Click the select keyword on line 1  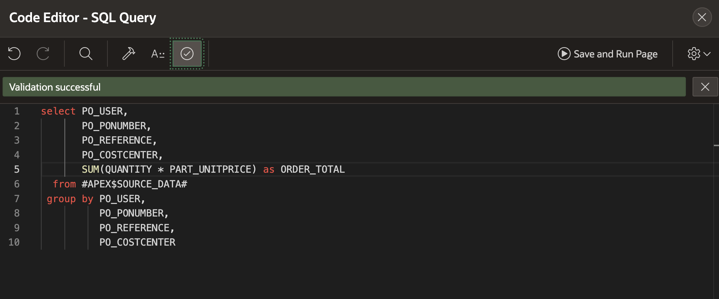pyautogui.click(x=58, y=111)
